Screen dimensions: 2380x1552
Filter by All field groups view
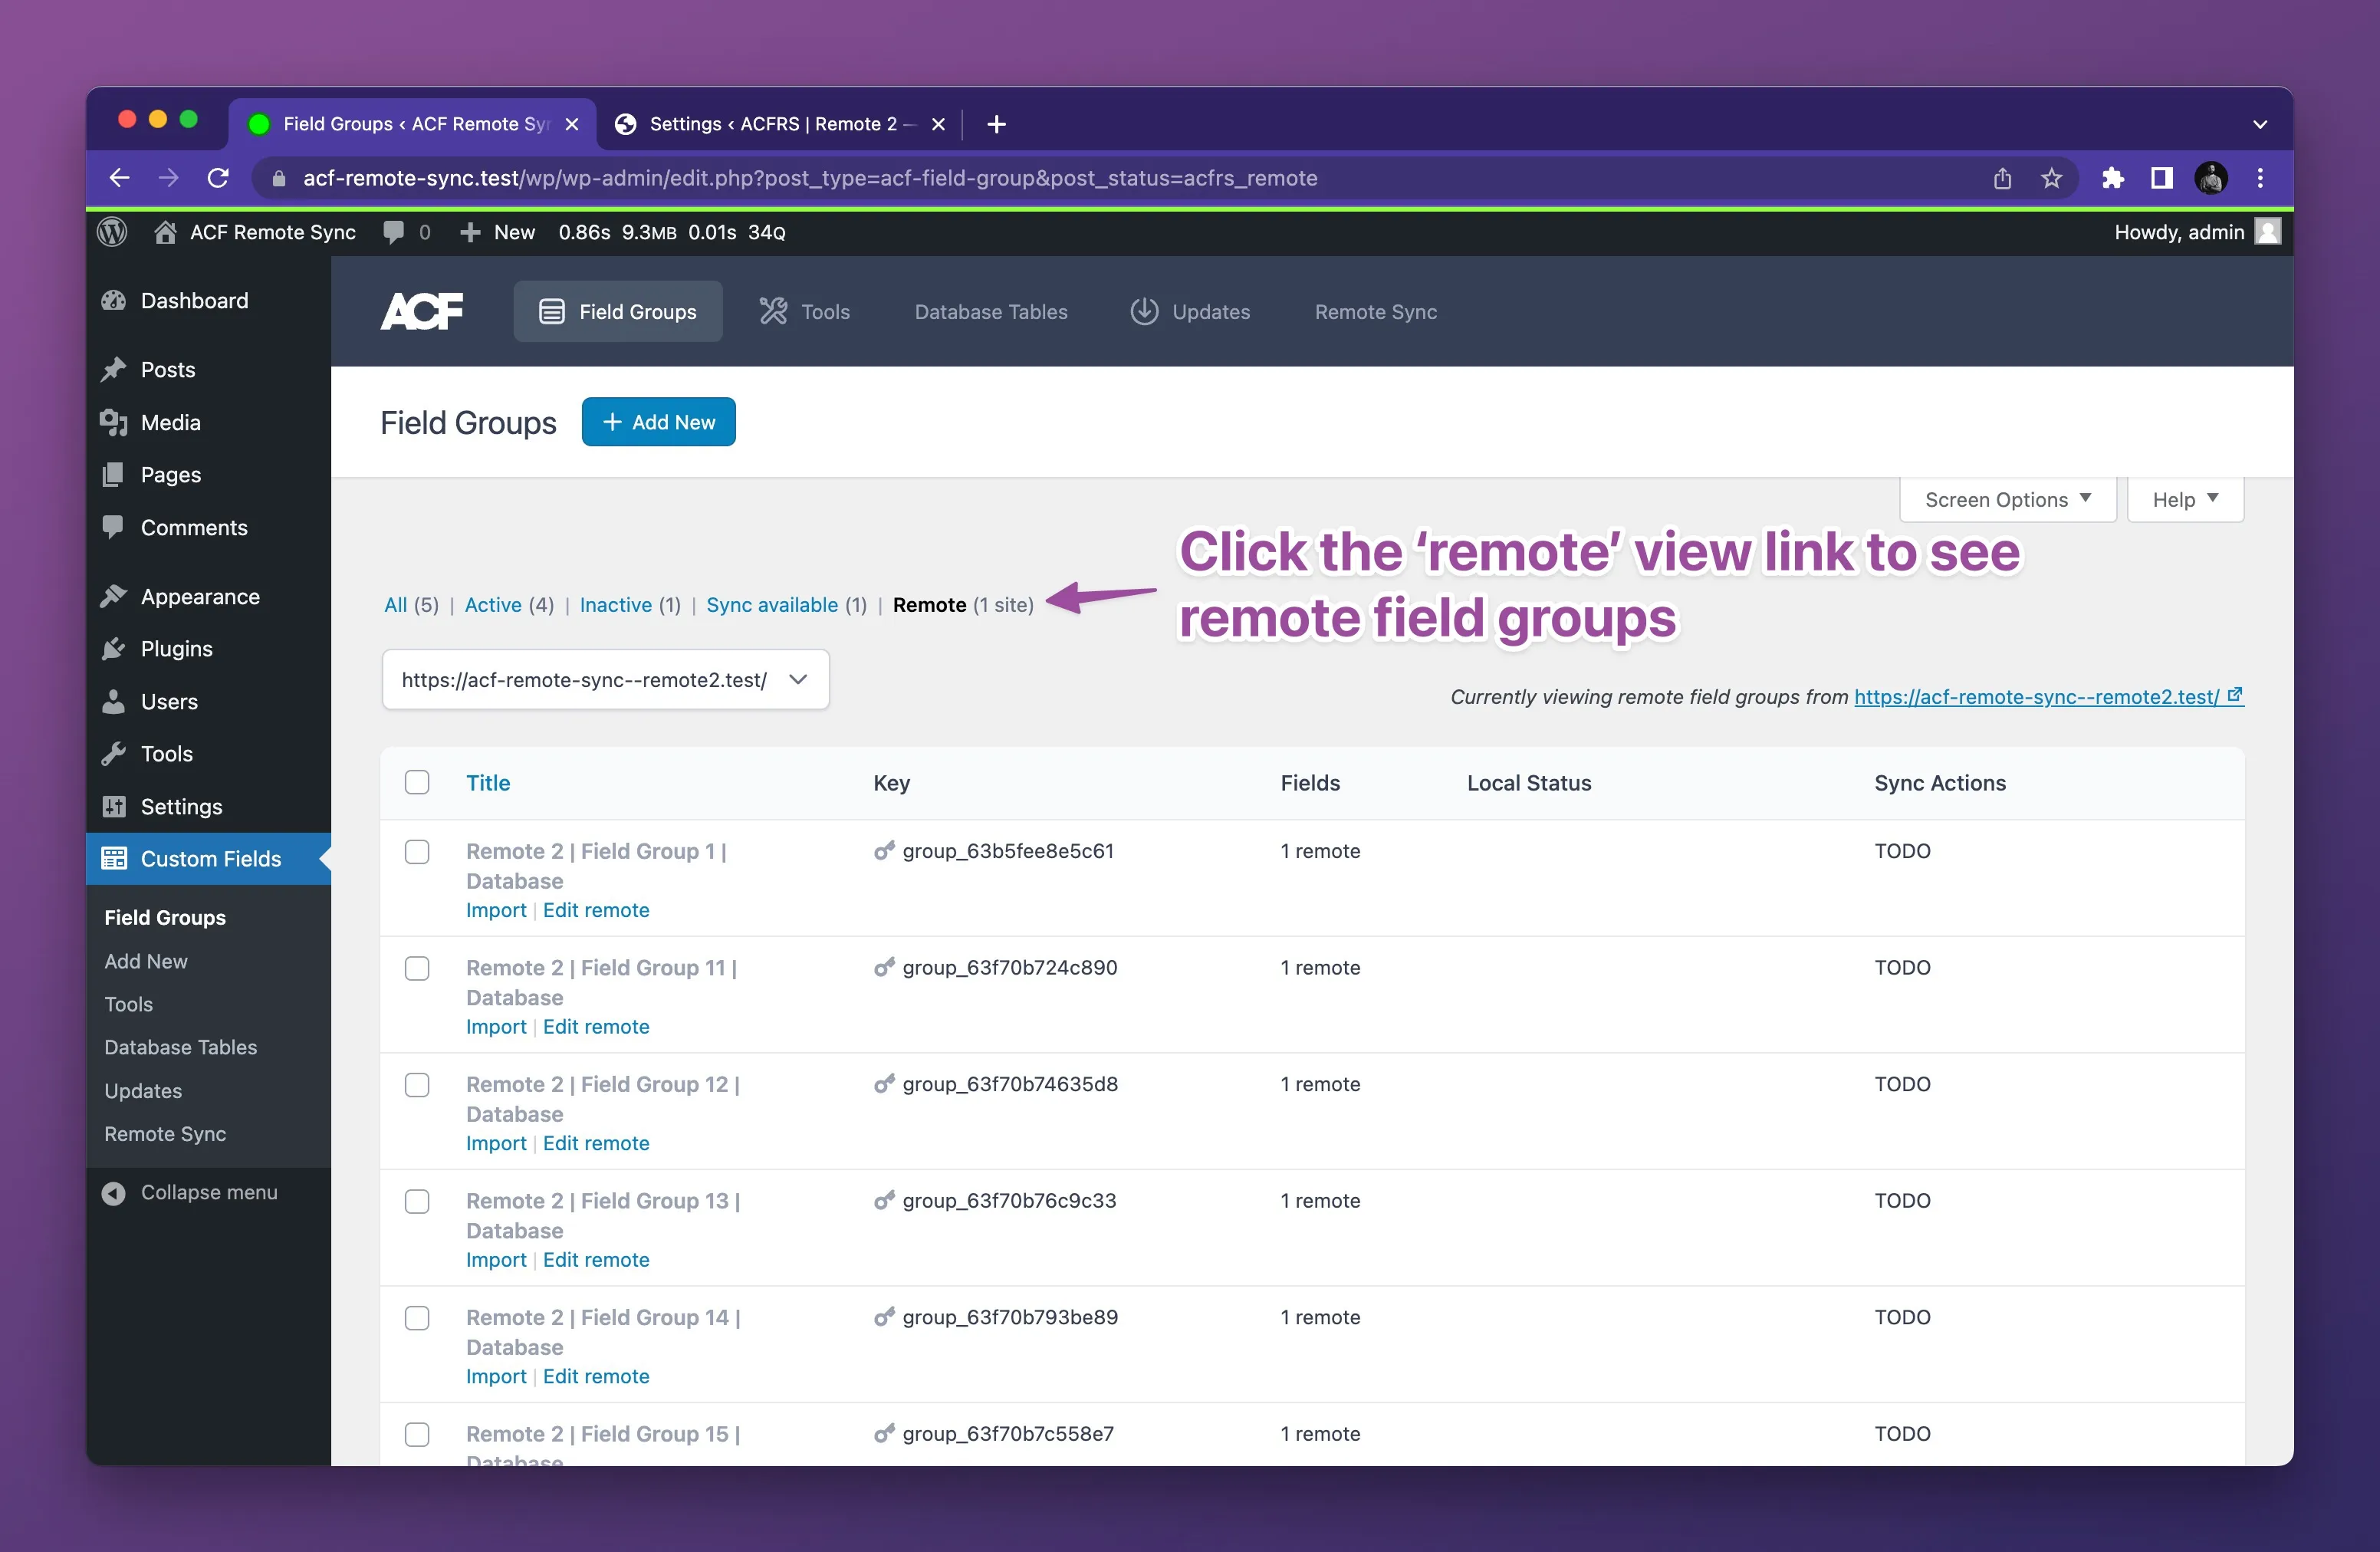tap(396, 604)
